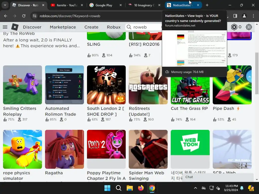Open Robux in Roblox navigation
This screenshot has height=194, width=259.
click(x=114, y=27)
